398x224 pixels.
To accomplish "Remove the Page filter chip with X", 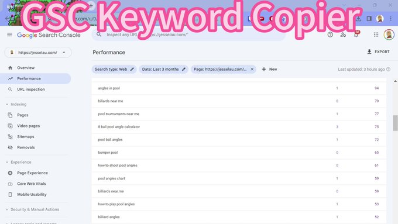I will pyautogui.click(x=252, y=69).
